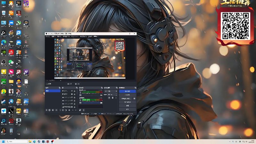256x144 pixels.
Task: Mute the desktop audio channel
Action: (80, 95)
